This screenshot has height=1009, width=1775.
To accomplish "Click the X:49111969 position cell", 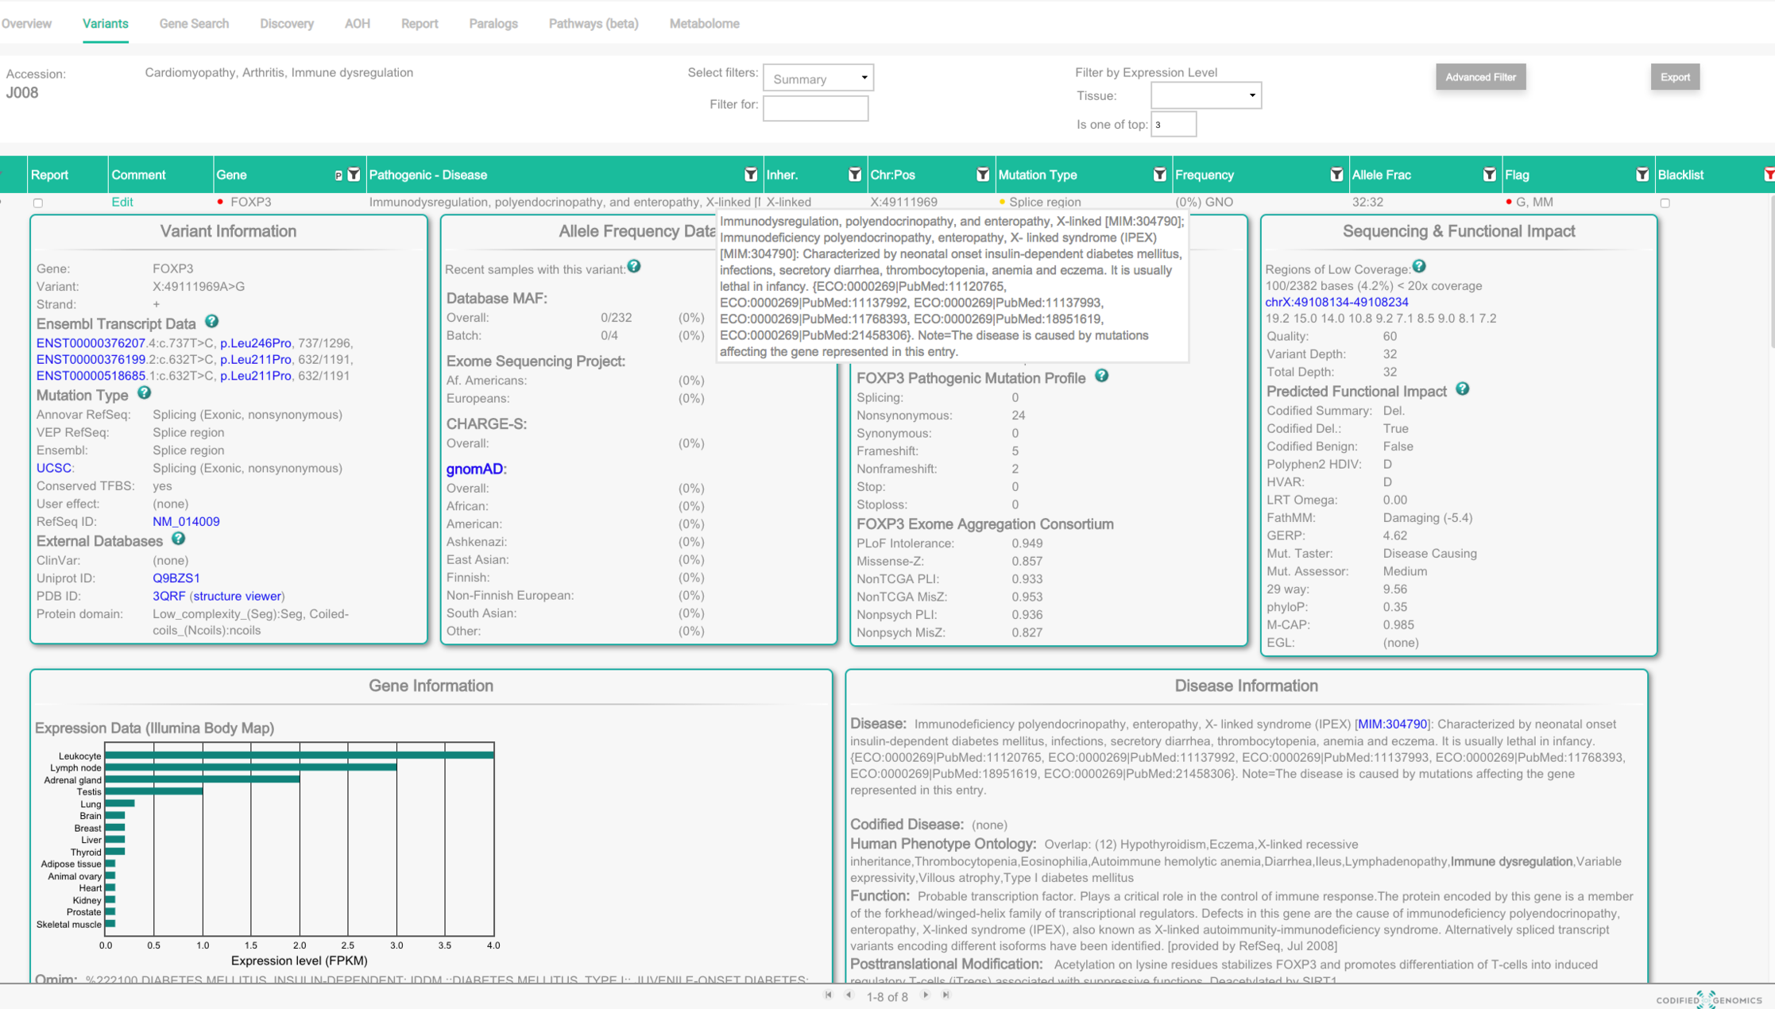I will pyautogui.click(x=903, y=202).
